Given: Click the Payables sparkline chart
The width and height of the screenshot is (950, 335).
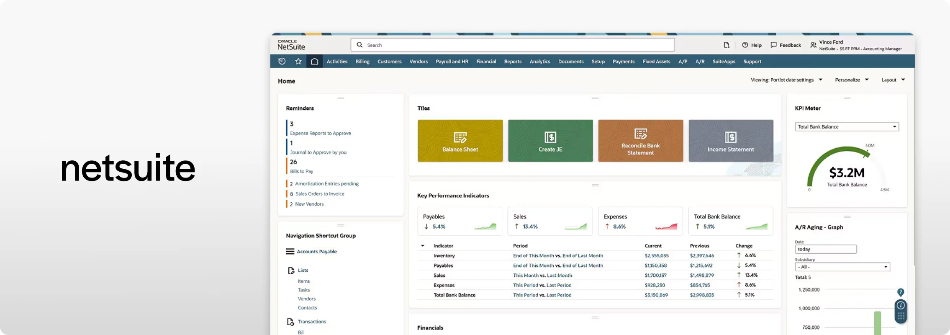Looking at the screenshot, I should click(485, 227).
